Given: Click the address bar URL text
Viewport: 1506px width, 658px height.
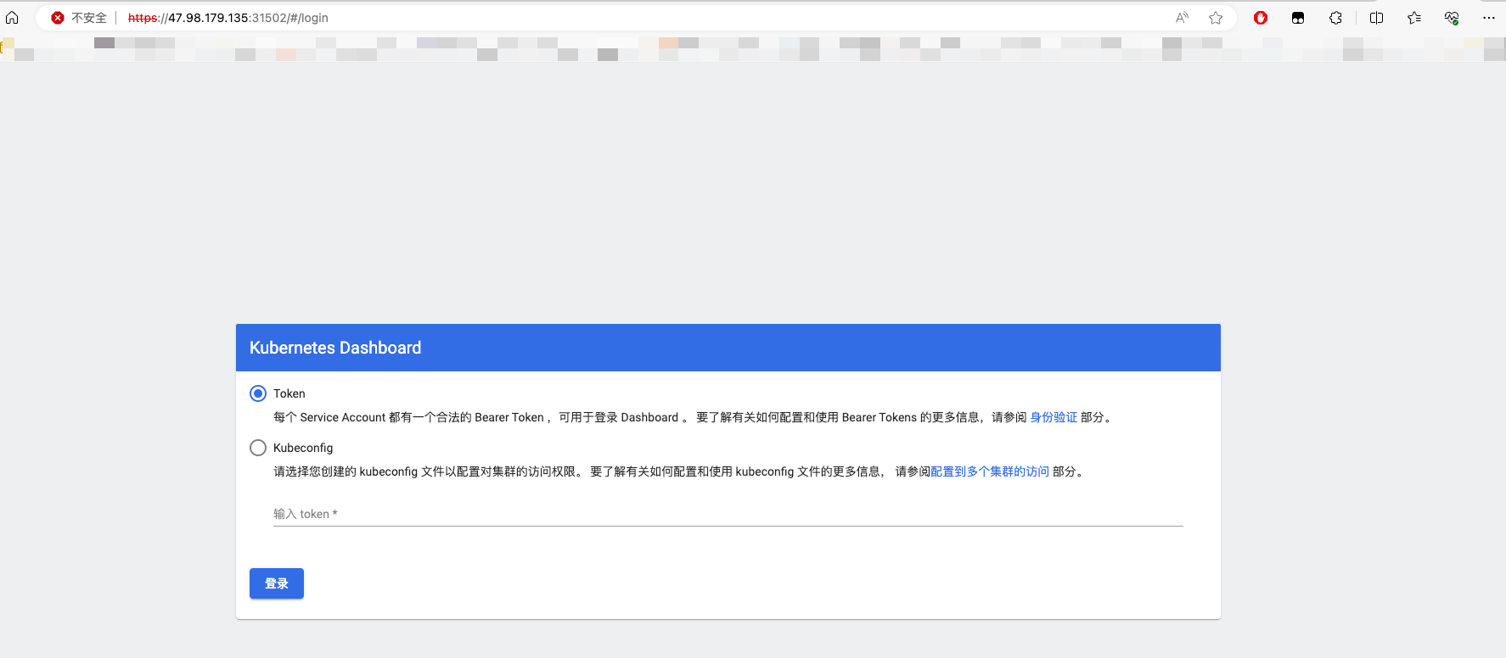Looking at the screenshot, I should tap(228, 18).
